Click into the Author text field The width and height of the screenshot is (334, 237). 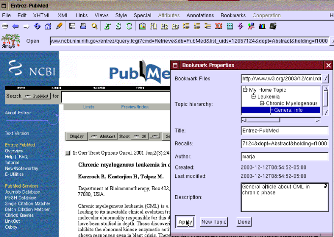pyautogui.click(x=284, y=157)
